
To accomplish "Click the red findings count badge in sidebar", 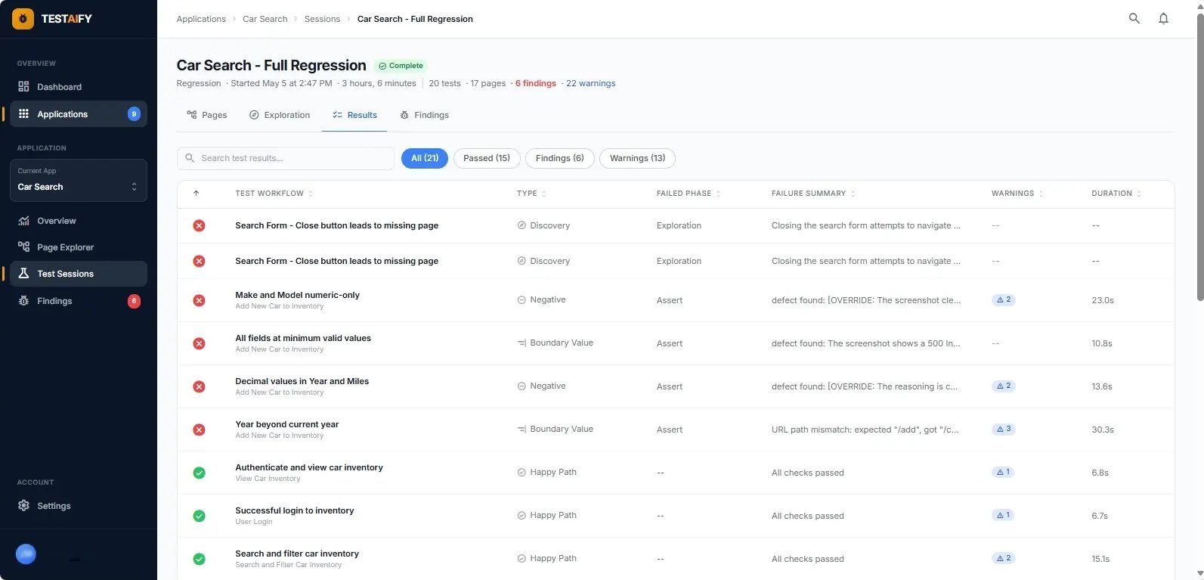I will coord(134,301).
